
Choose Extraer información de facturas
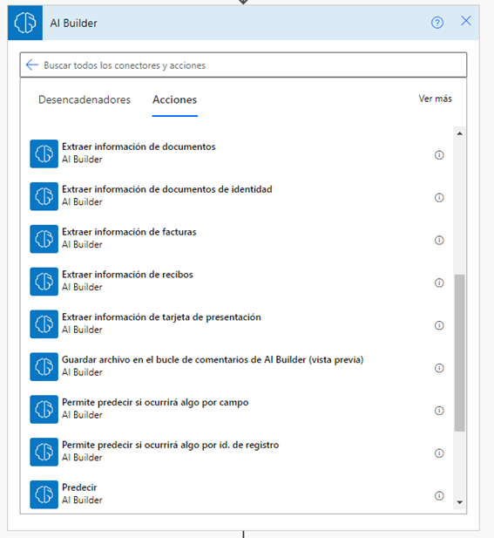tap(129, 232)
